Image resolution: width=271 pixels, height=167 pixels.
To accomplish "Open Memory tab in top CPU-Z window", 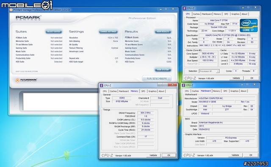I will coord(217,14).
